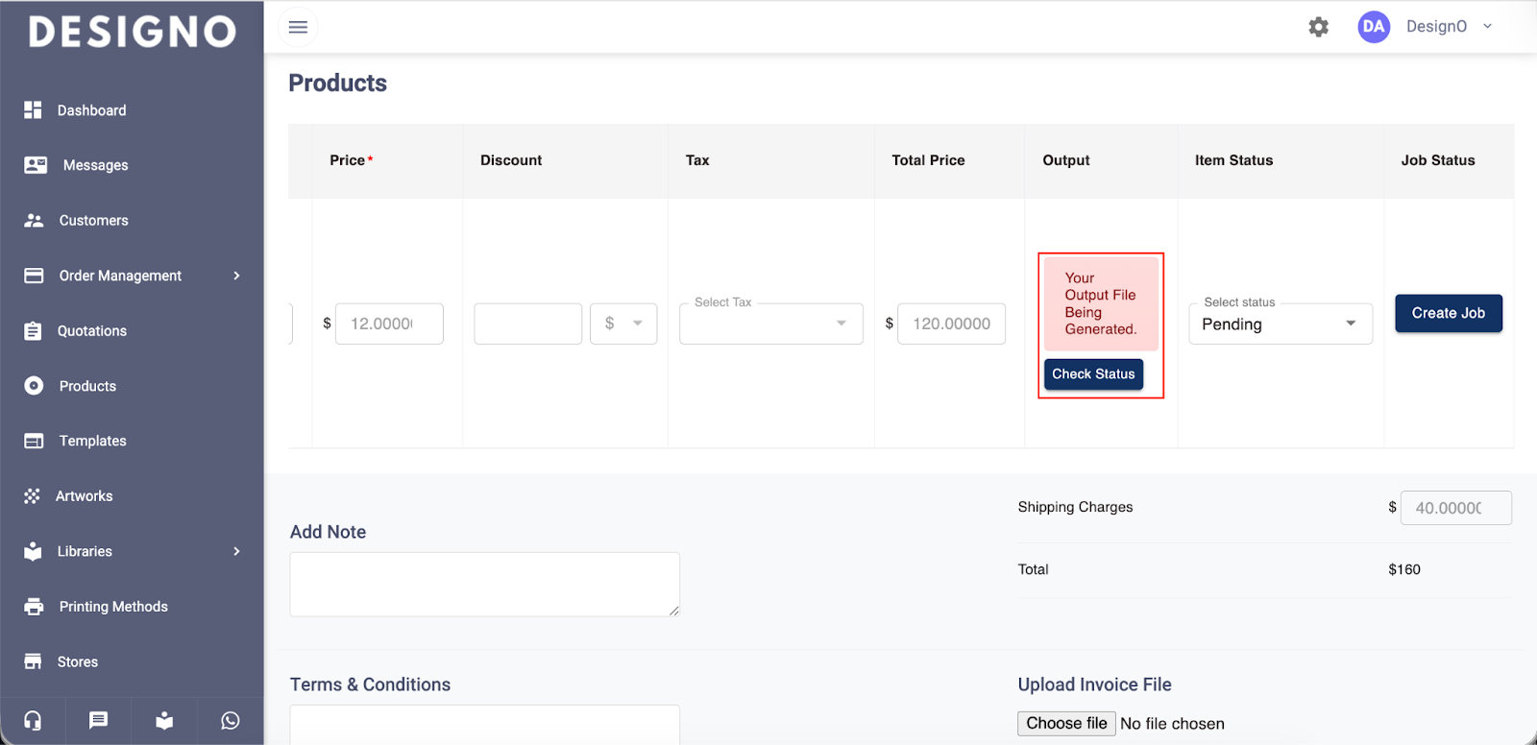Open the item status Pending dropdown
The height and width of the screenshot is (745, 1537).
pyautogui.click(x=1280, y=324)
